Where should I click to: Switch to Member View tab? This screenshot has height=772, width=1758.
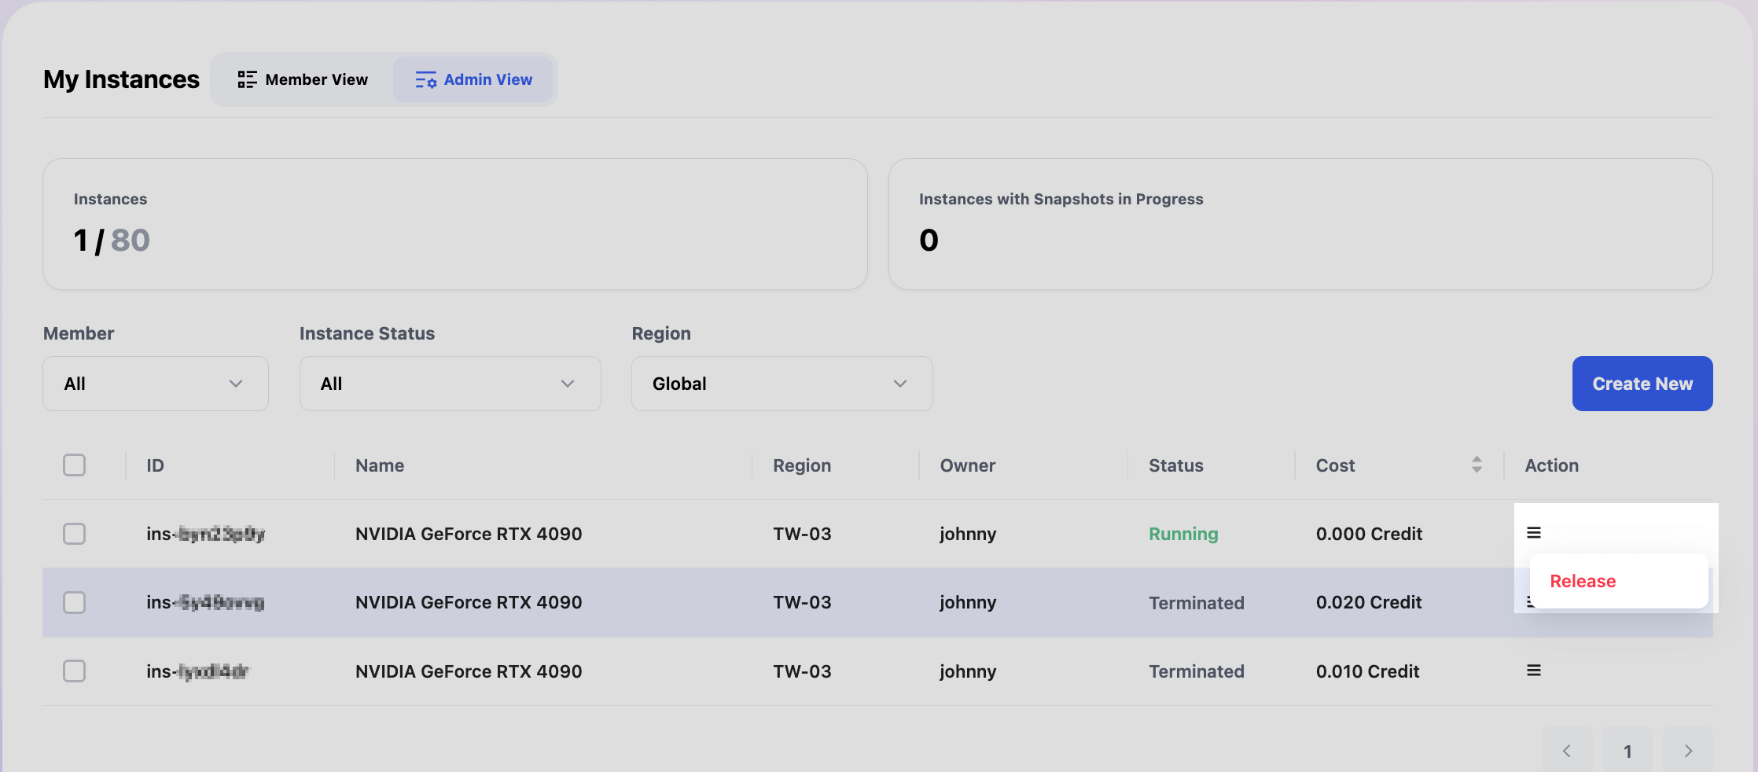point(303,79)
